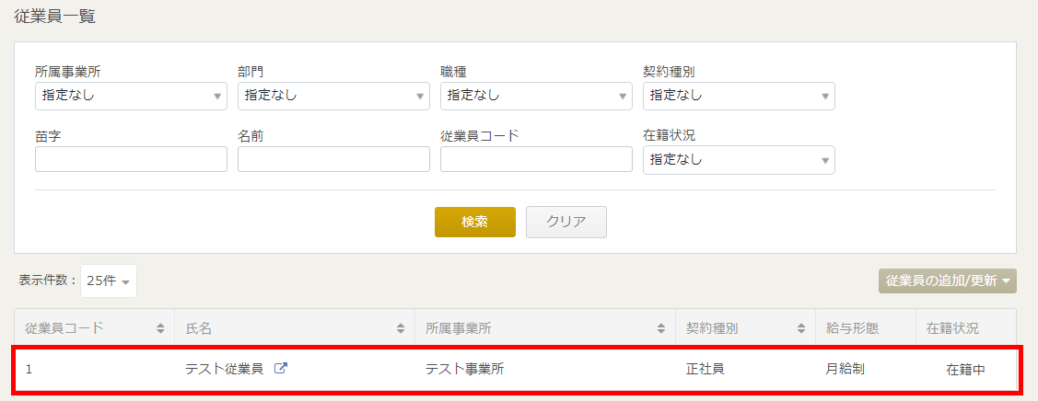Open 契約種別 filter dropdown
This screenshot has height=401, width=1038.
(x=739, y=96)
